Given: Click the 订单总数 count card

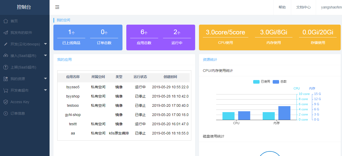Looking at the screenshot, I should tap(104, 37).
